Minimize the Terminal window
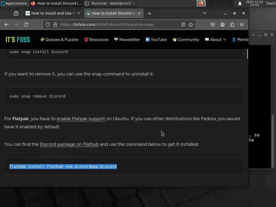Screen dimensions: 276x207 pos(259,35)
